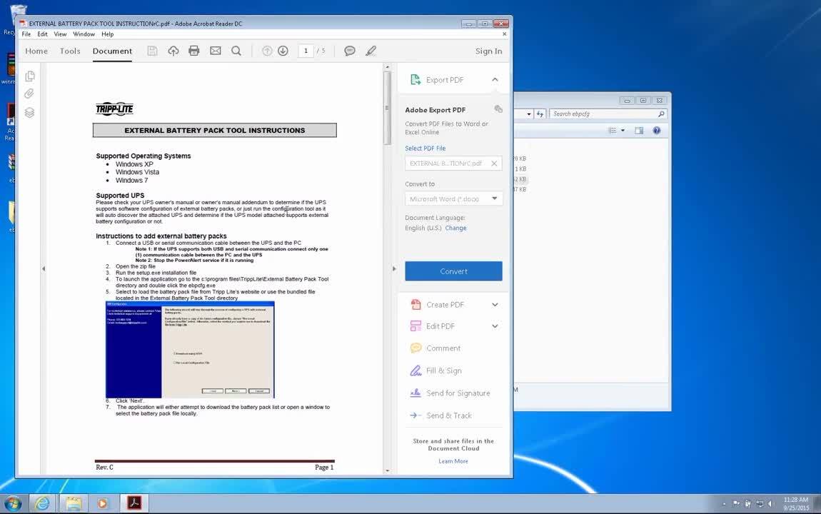The image size is (821, 514).
Task: Send file by email envelope icon
Action: point(215,51)
